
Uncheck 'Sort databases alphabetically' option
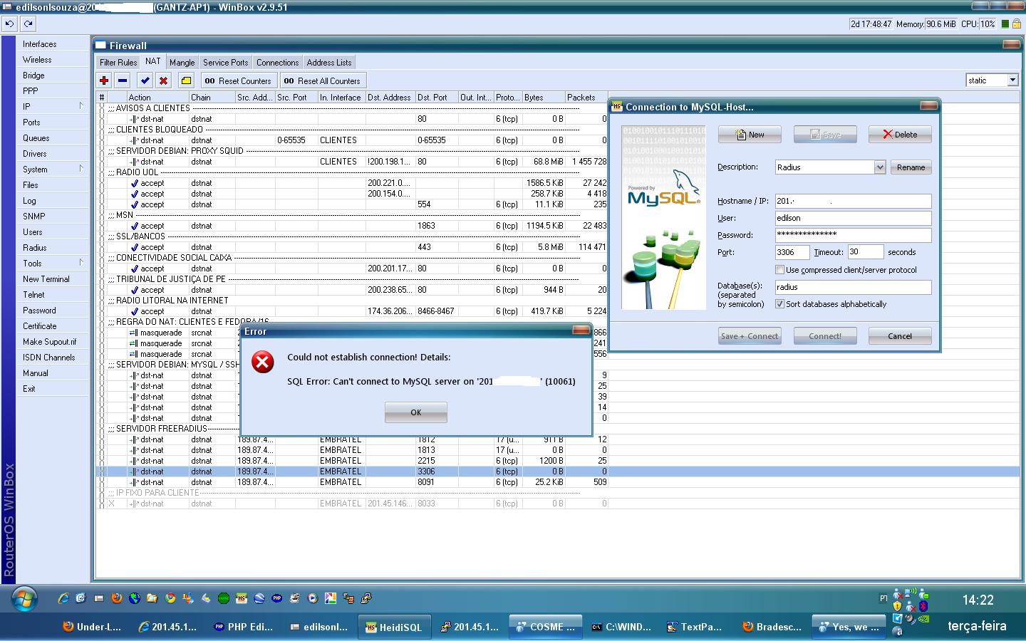(x=779, y=304)
